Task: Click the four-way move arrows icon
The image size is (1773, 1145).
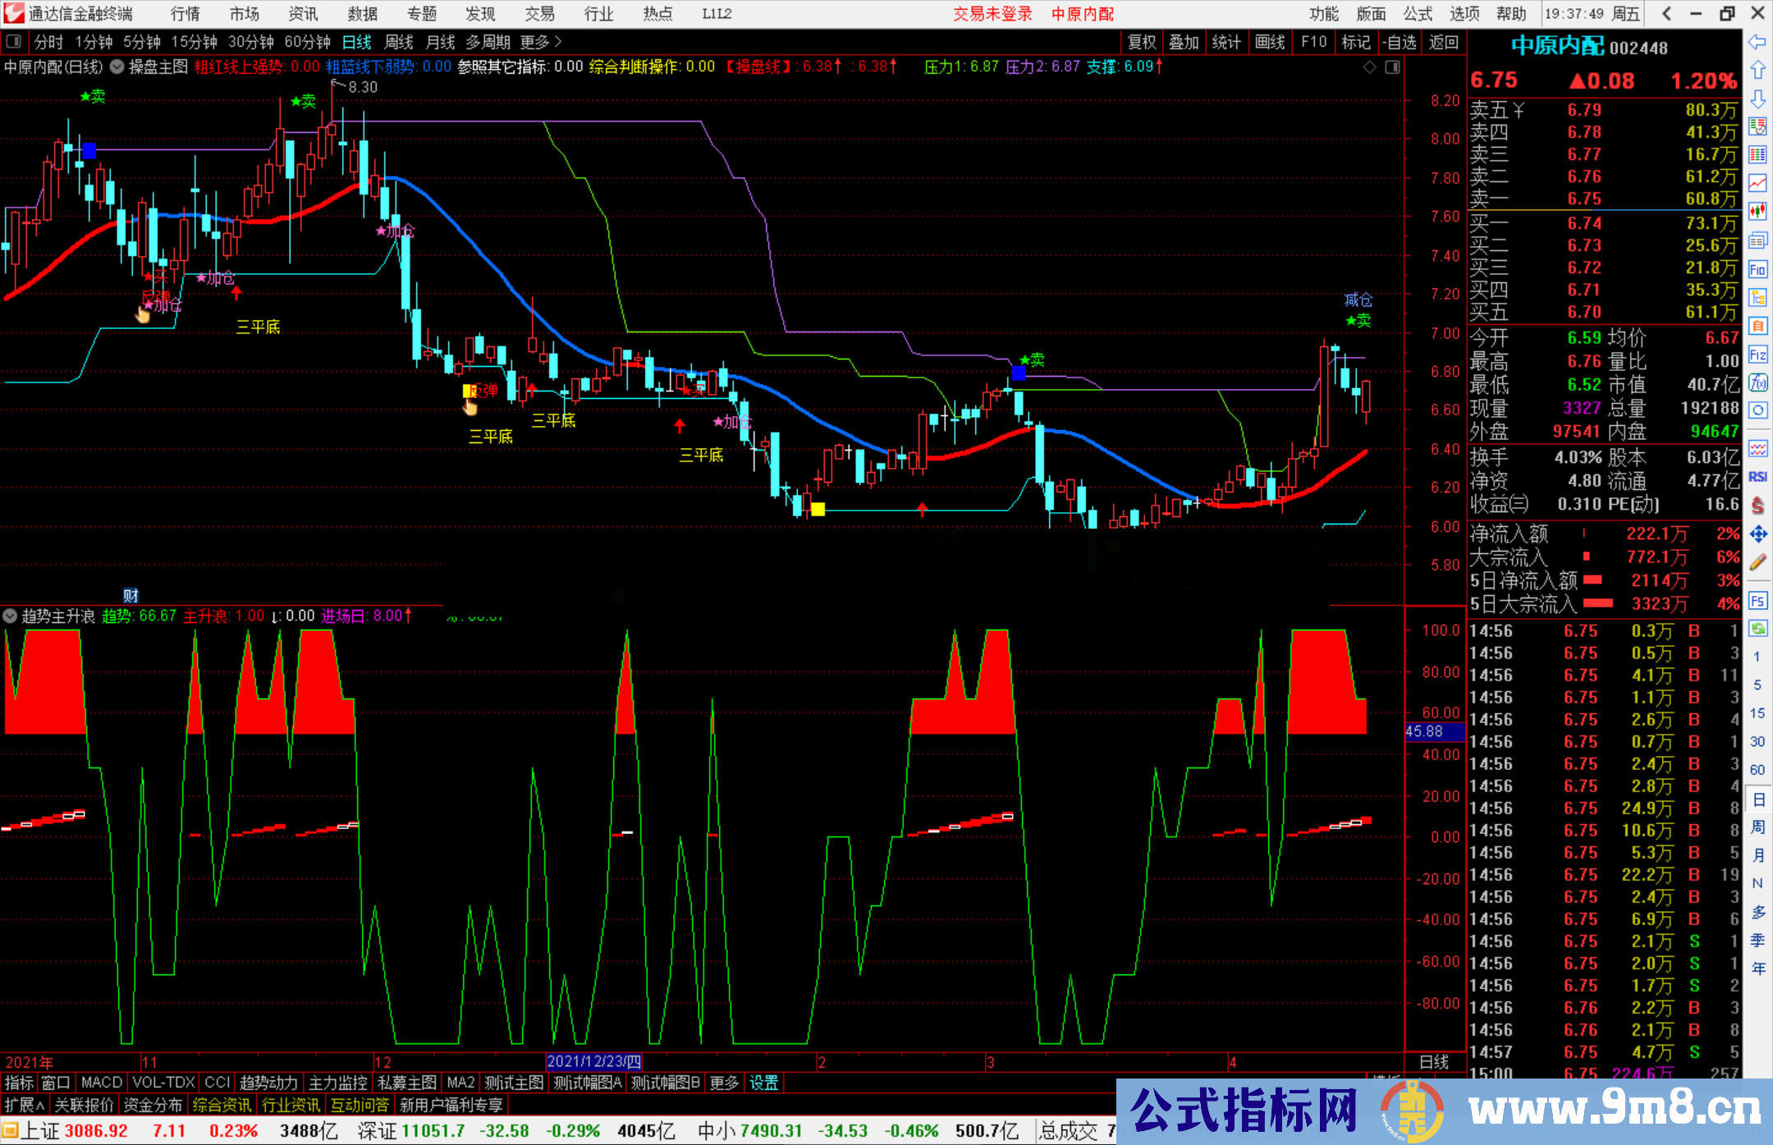Action: 1757,534
